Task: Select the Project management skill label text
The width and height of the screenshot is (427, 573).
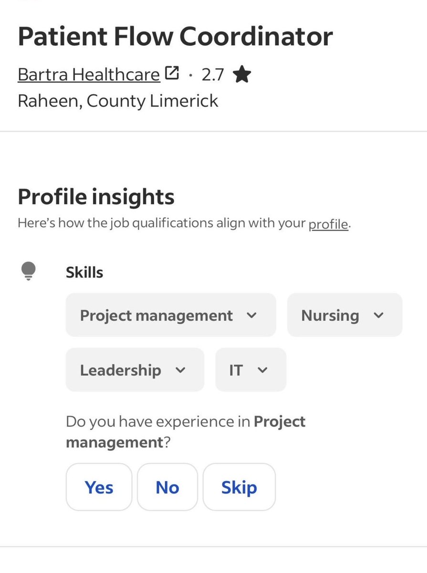Action: 156,316
